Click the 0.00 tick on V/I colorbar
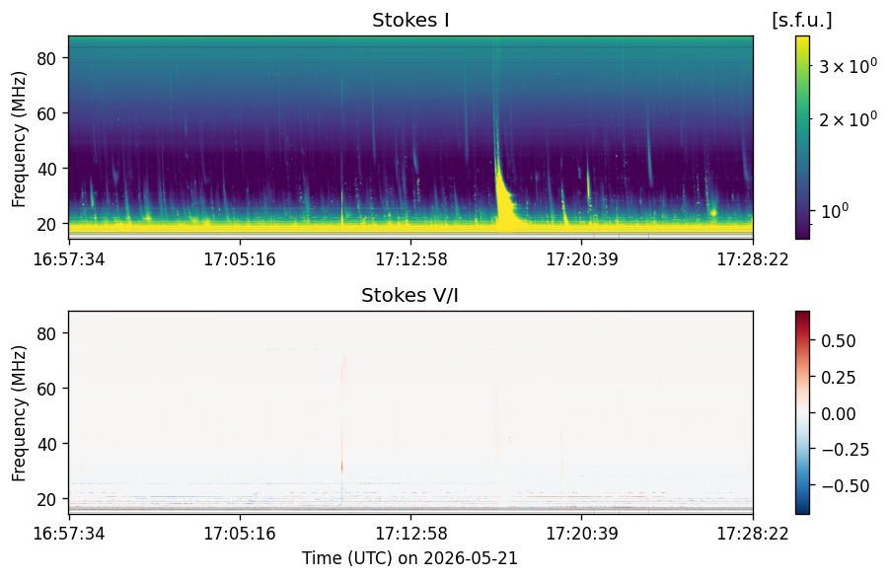 pos(838,413)
